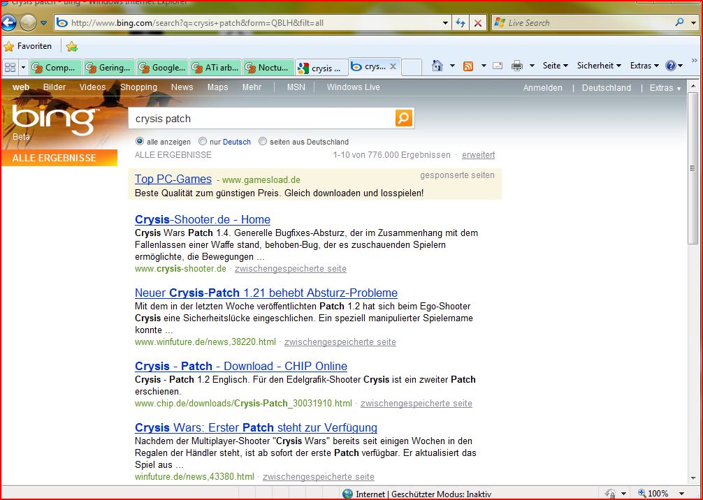This screenshot has width=703, height=500.
Task: Click the browser Back arrow button
Action: pos(8,22)
